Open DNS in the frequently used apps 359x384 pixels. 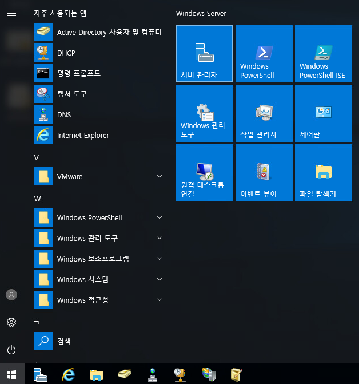(x=99, y=114)
